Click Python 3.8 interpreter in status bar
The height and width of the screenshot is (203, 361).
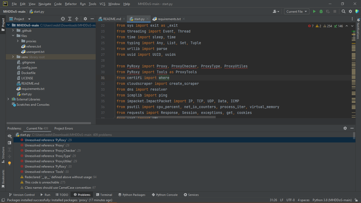tap(332, 200)
